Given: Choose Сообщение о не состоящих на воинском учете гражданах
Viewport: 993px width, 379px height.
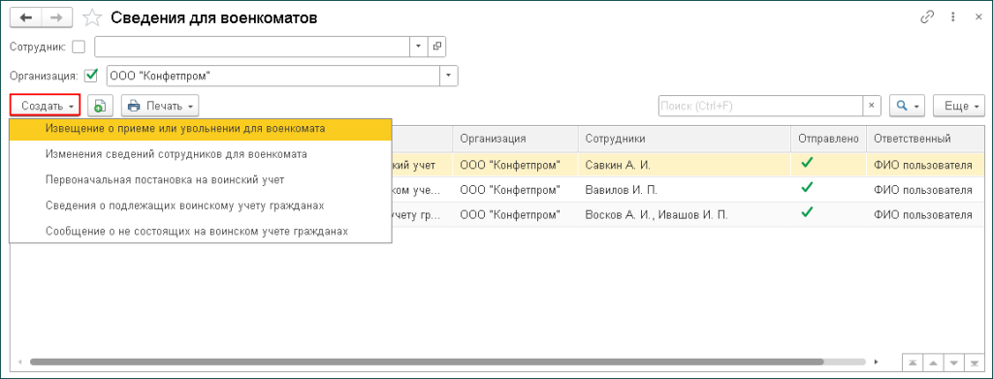Looking at the screenshot, I should (x=201, y=232).
